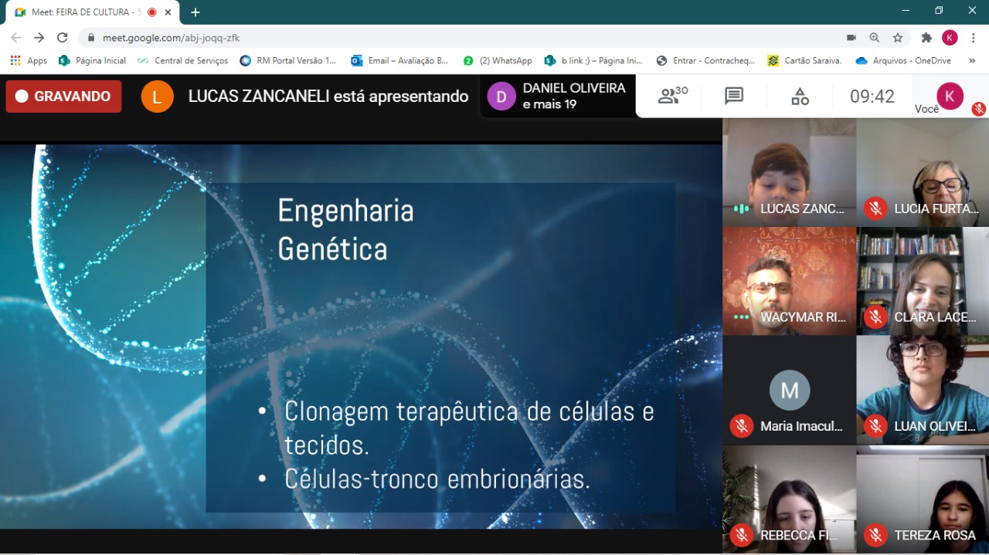Open the Meet activities shapes icon
Viewport: 989px width, 555px height.
(800, 96)
